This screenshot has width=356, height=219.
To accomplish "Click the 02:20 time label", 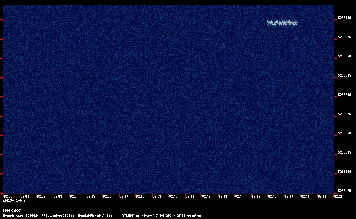I will tap(338, 196).
